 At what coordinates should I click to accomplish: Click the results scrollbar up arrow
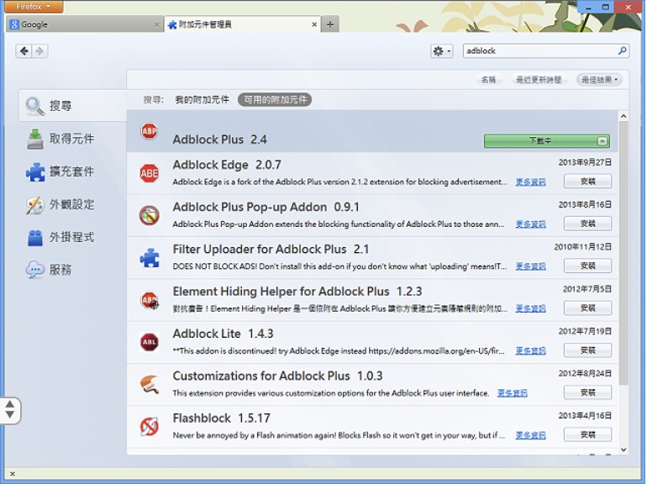tap(623, 116)
